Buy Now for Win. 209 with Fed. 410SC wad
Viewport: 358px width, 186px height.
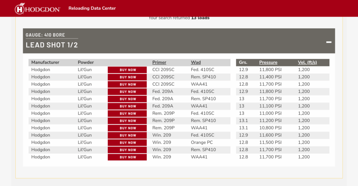[127, 136]
